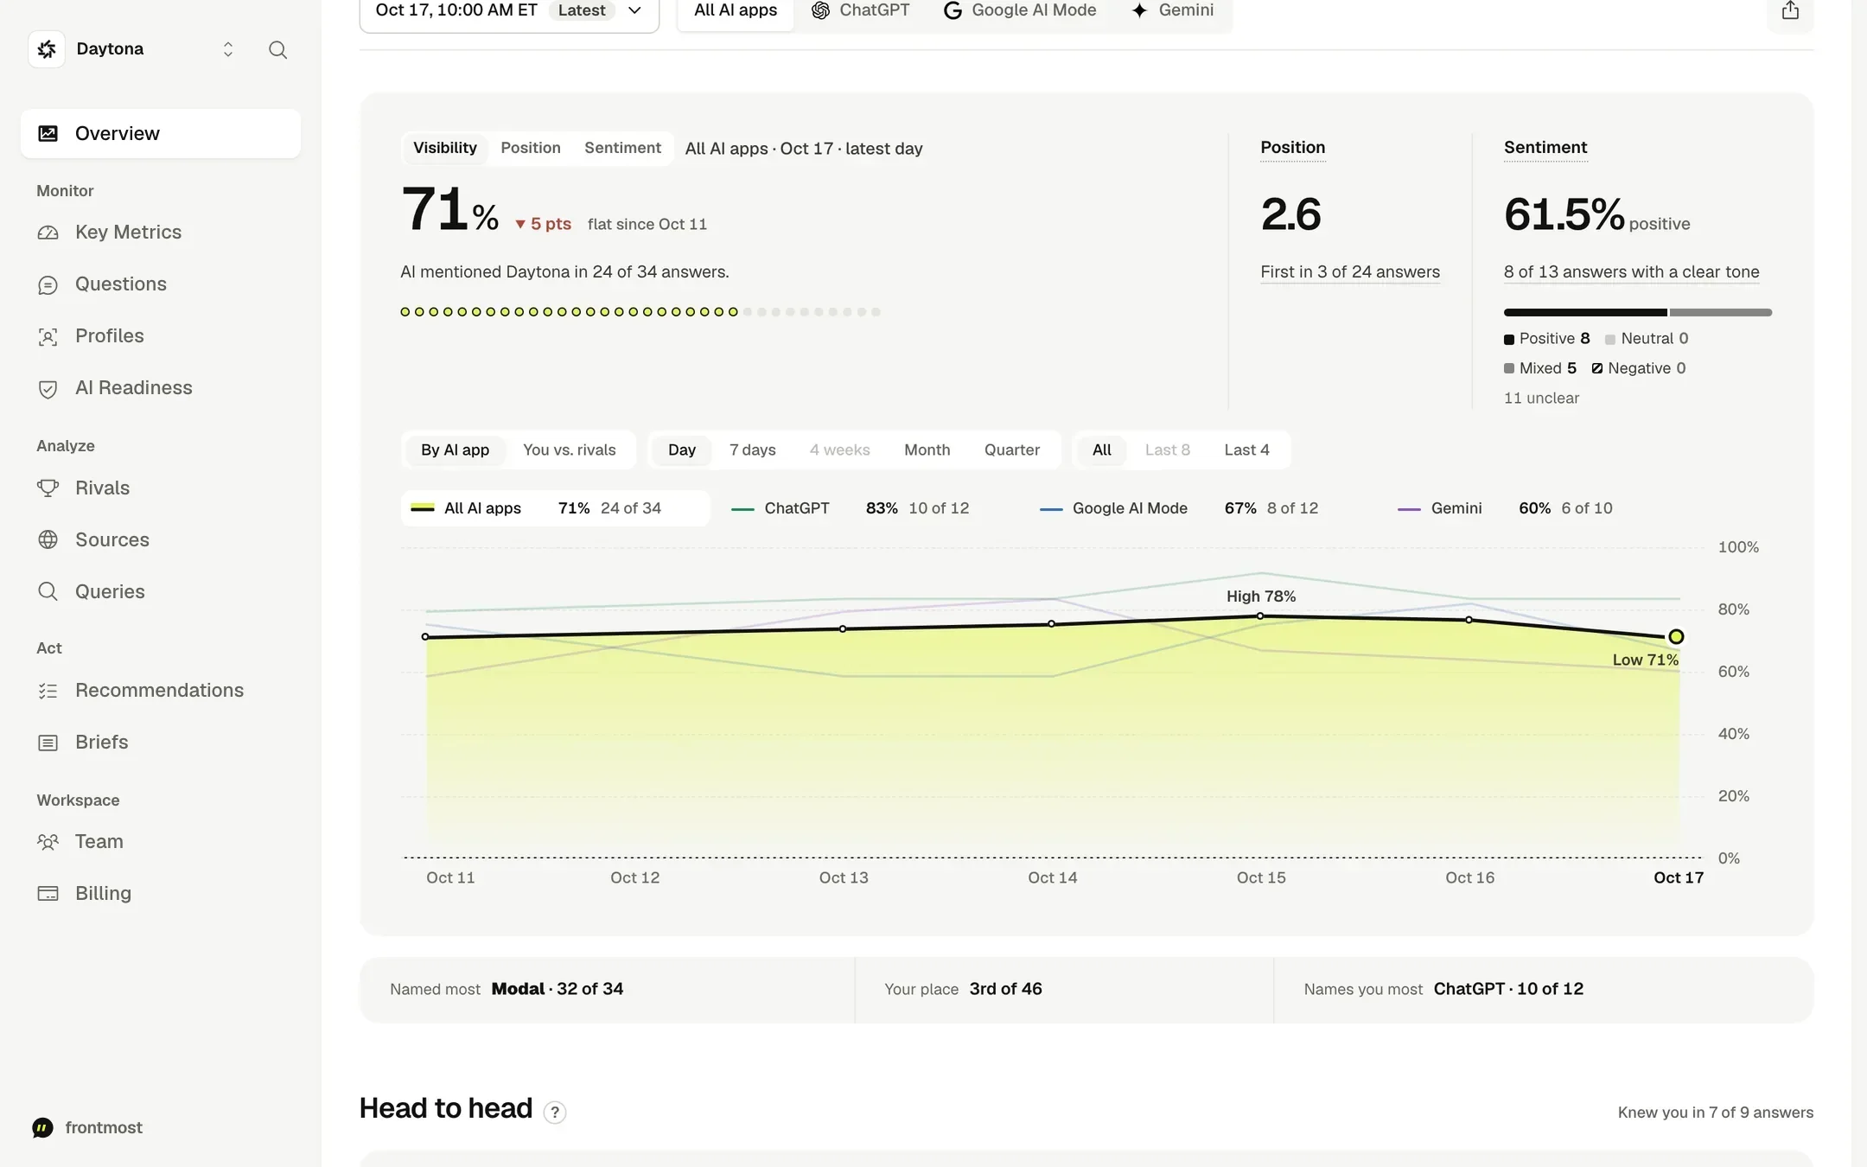Screen dimensions: 1867x1167
Task: Click the sentiment distribution bar
Action: (1638, 313)
